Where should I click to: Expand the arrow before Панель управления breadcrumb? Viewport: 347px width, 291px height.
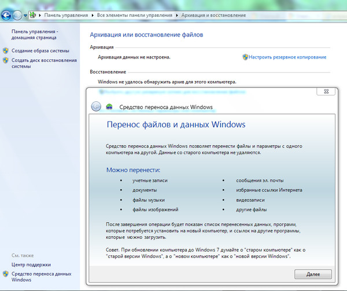click(x=40, y=15)
